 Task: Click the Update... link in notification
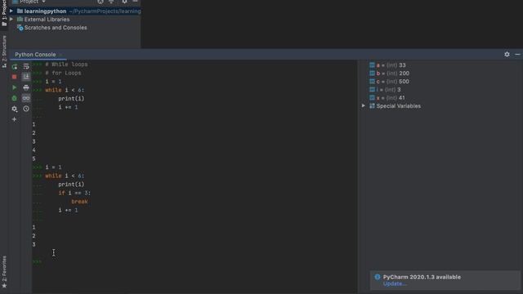point(395,283)
